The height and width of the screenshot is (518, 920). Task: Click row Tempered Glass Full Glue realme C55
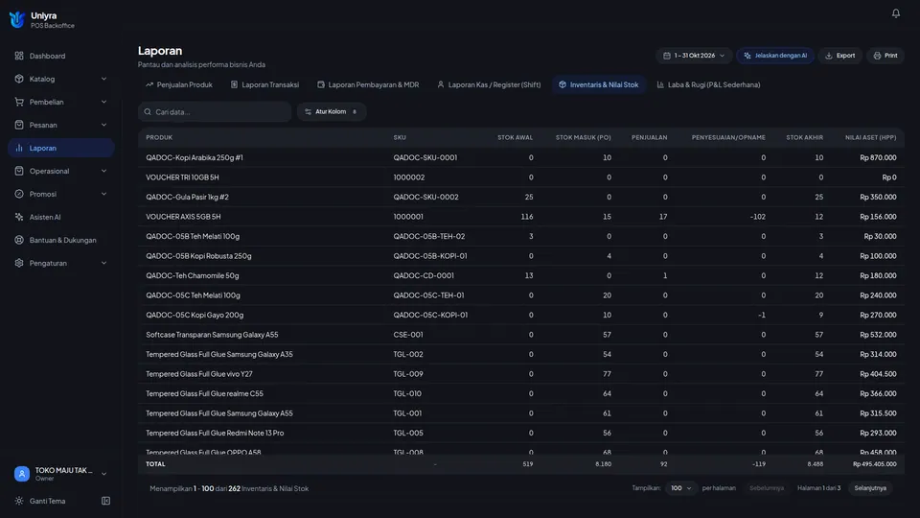pos(521,393)
